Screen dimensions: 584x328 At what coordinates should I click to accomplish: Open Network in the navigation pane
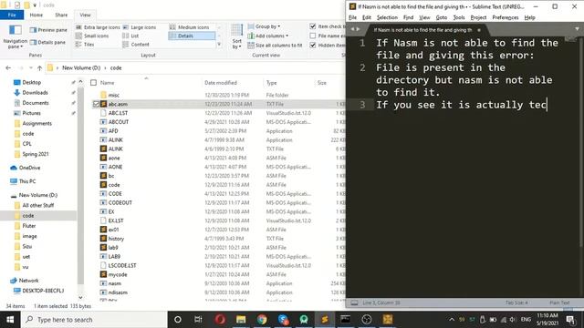click(x=28, y=281)
